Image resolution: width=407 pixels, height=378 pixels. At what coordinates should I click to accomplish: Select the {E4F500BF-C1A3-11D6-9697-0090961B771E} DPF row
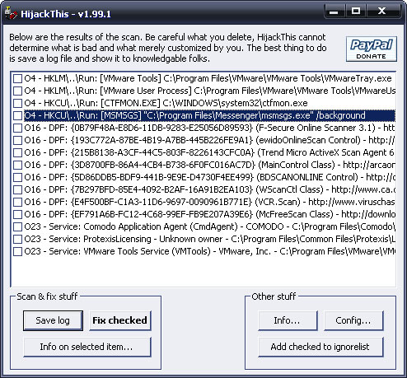(x=210, y=202)
